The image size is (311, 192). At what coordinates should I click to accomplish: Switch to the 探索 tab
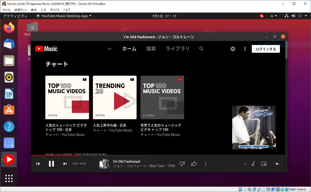[151, 49]
